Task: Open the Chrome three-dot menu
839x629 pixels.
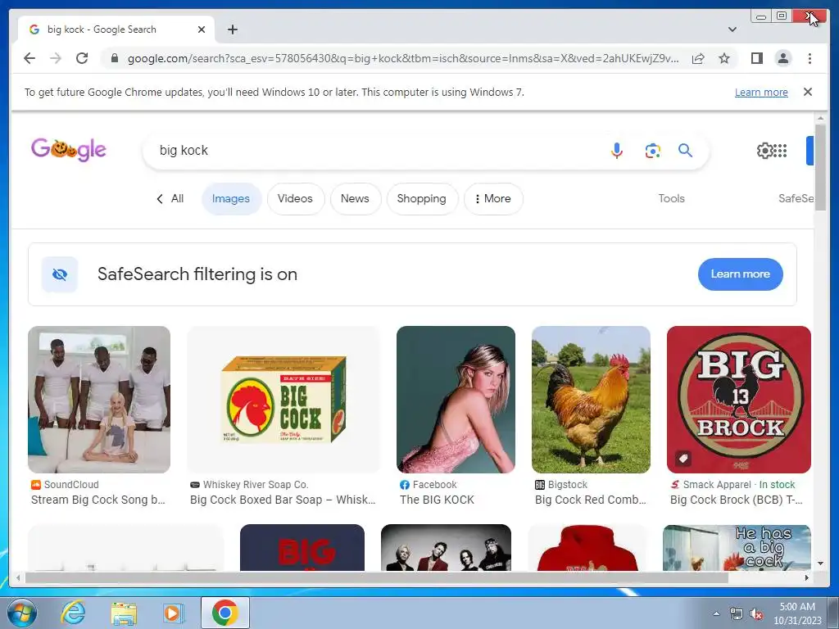Action: click(810, 58)
